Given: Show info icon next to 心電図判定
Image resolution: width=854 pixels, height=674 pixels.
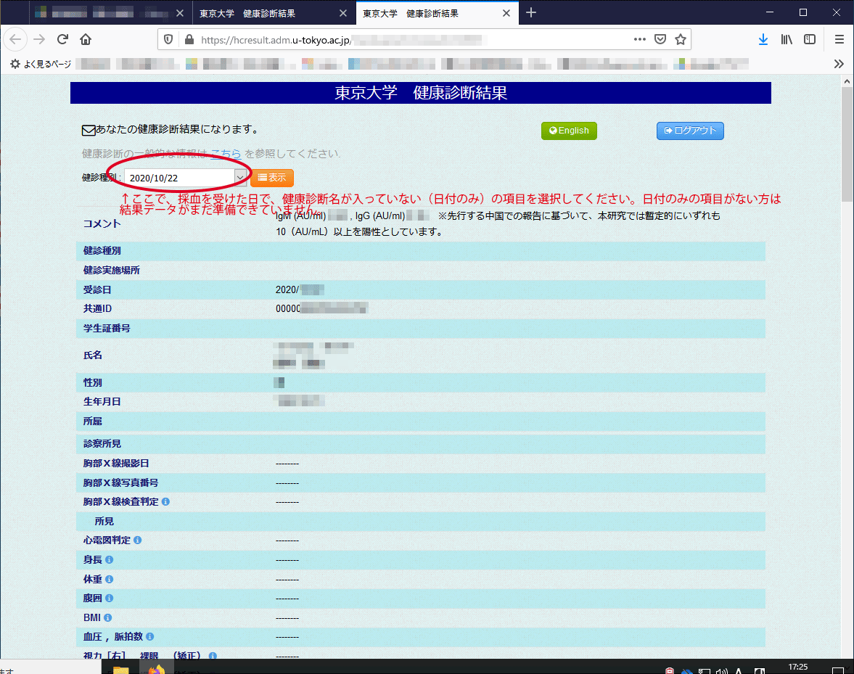Looking at the screenshot, I should [138, 540].
